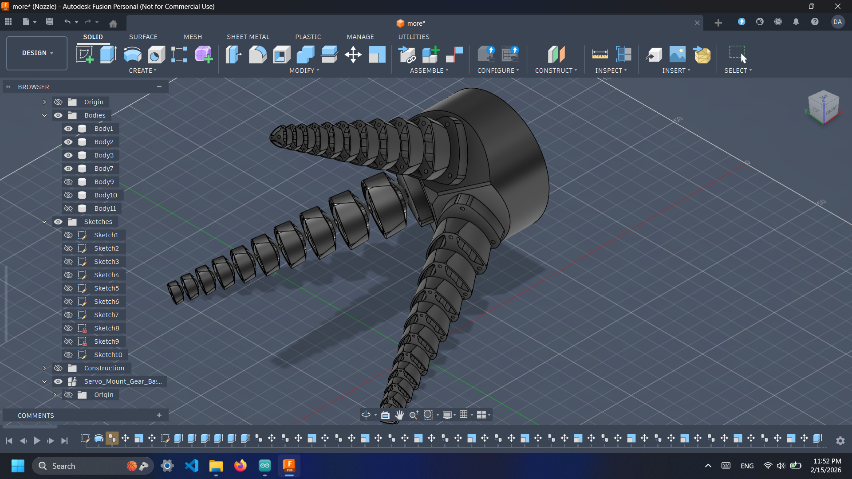Open timeline settings gear
This screenshot has height=479, width=852.
pyautogui.click(x=840, y=441)
